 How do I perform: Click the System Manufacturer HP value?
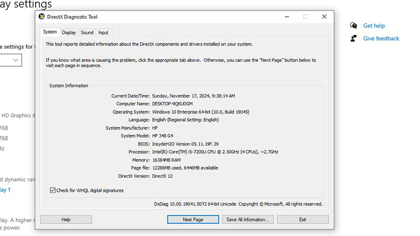(155, 128)
